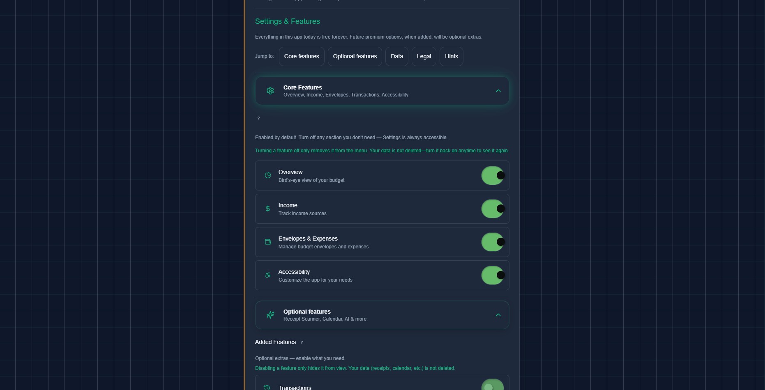This screenshot has width=765, height=390.
Task: Disable the Overview feature toggle
Action: pos(493,175)
